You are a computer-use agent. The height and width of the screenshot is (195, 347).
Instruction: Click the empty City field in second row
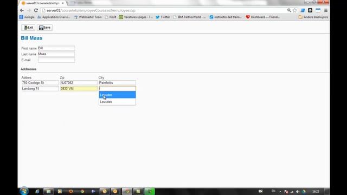click(117, 89)
